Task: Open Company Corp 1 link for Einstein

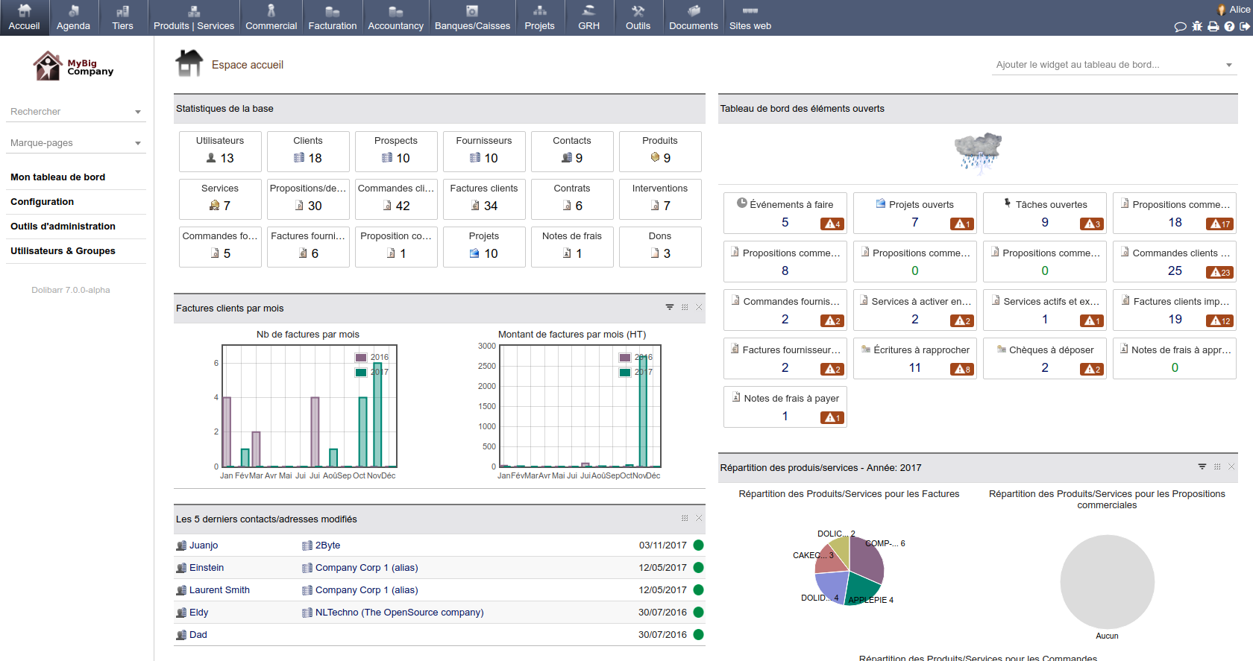Action: (x=366, y=568)
